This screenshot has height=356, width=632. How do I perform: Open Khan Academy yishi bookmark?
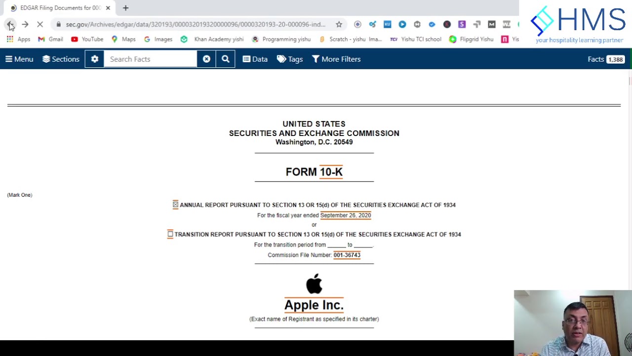(212, 39)
